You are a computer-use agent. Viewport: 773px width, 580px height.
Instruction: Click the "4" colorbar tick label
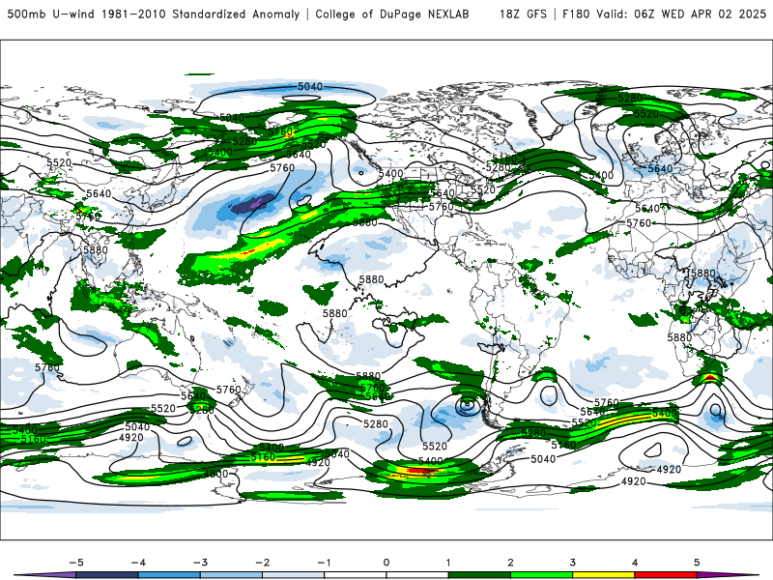[x=635, y=563]
